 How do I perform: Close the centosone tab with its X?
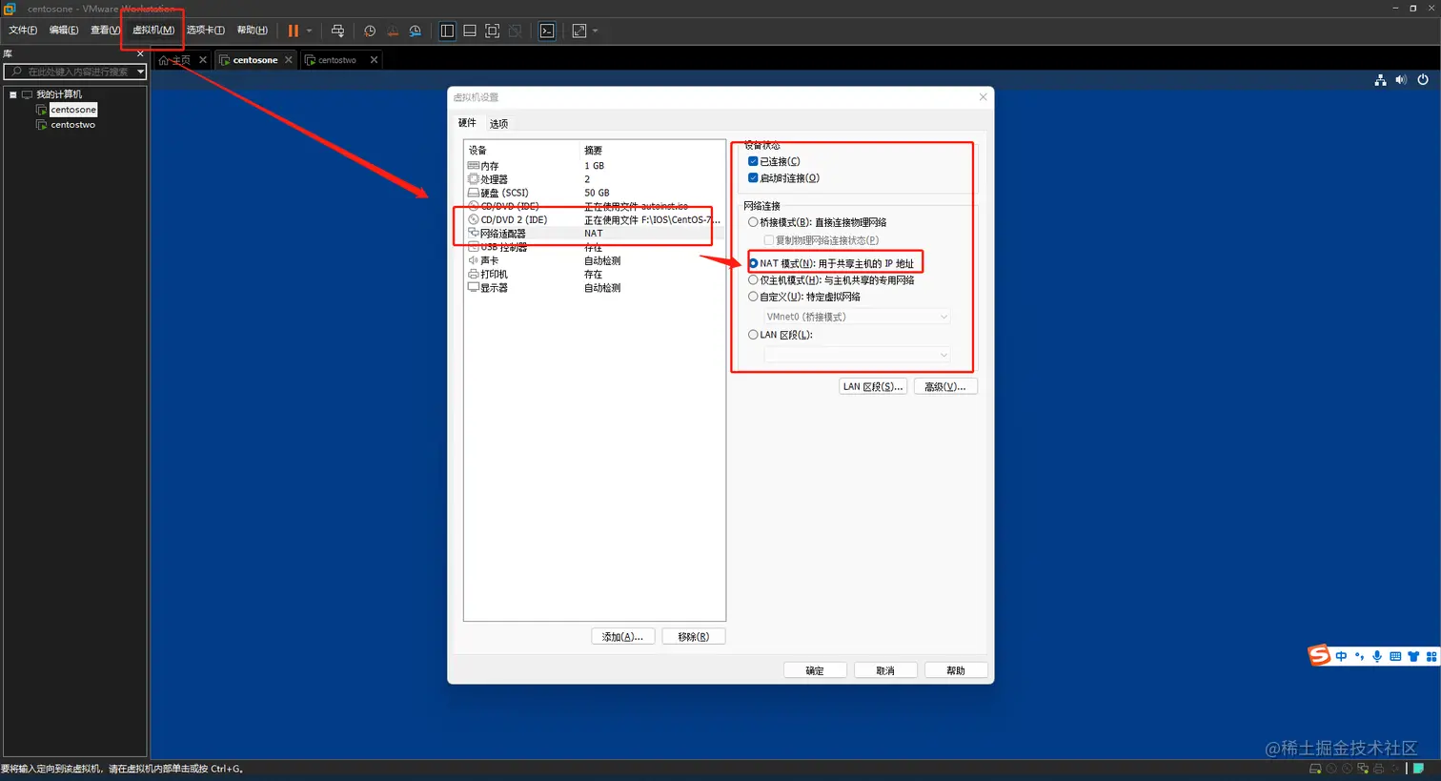[x=289, y=60]
